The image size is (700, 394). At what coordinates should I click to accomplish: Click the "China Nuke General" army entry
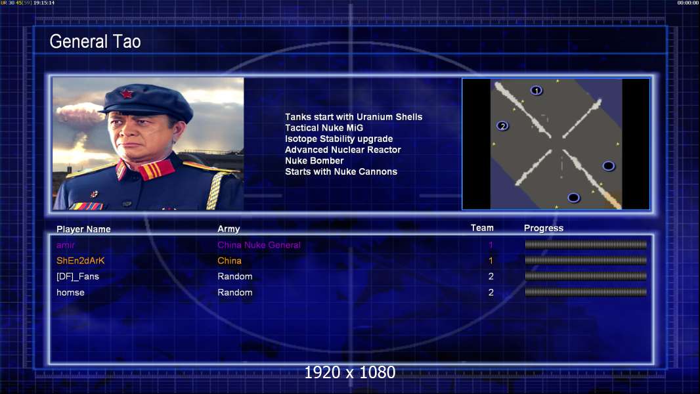pos(259,245)
